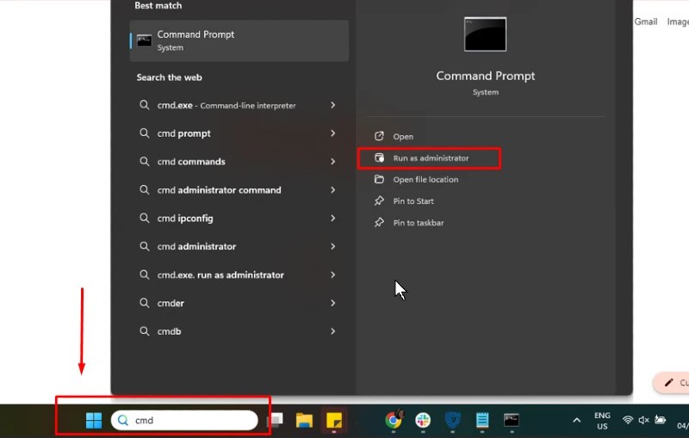Search the web for cmd prompt

click(x=183, y=133)
